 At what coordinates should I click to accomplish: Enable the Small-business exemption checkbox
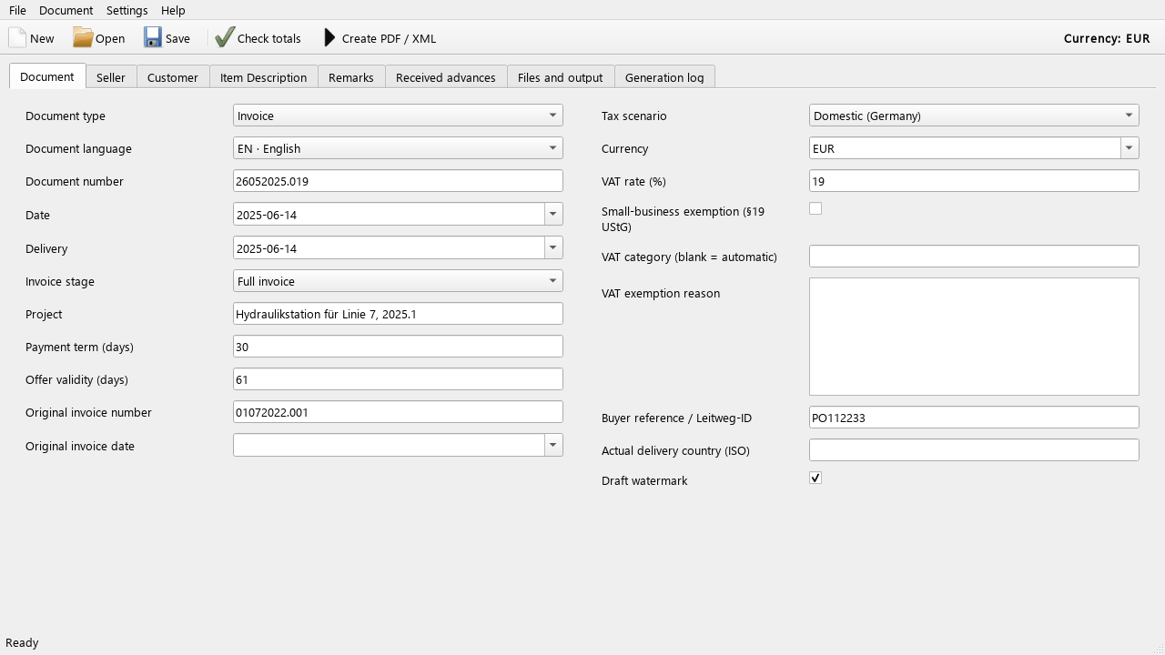click(815, 208)
